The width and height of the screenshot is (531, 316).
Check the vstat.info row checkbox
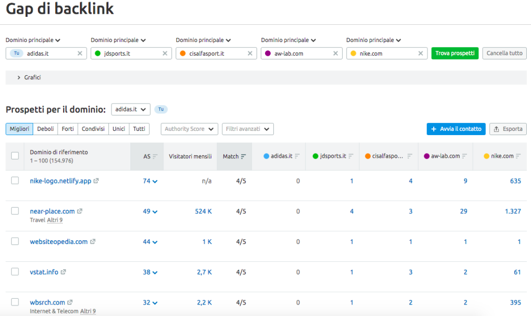pyautogui.click(x=15, y=272)
